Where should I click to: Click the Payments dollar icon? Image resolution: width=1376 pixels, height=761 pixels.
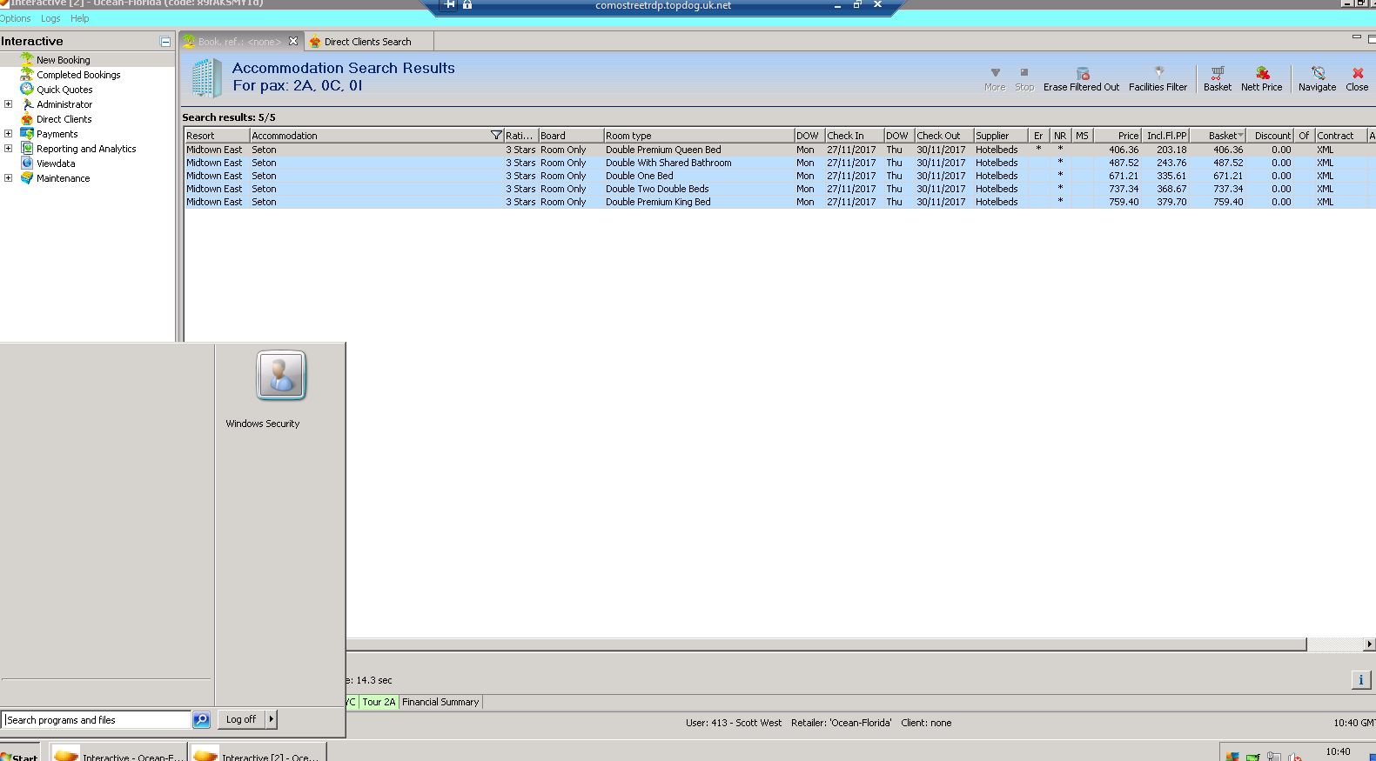[x=27, y=133]
